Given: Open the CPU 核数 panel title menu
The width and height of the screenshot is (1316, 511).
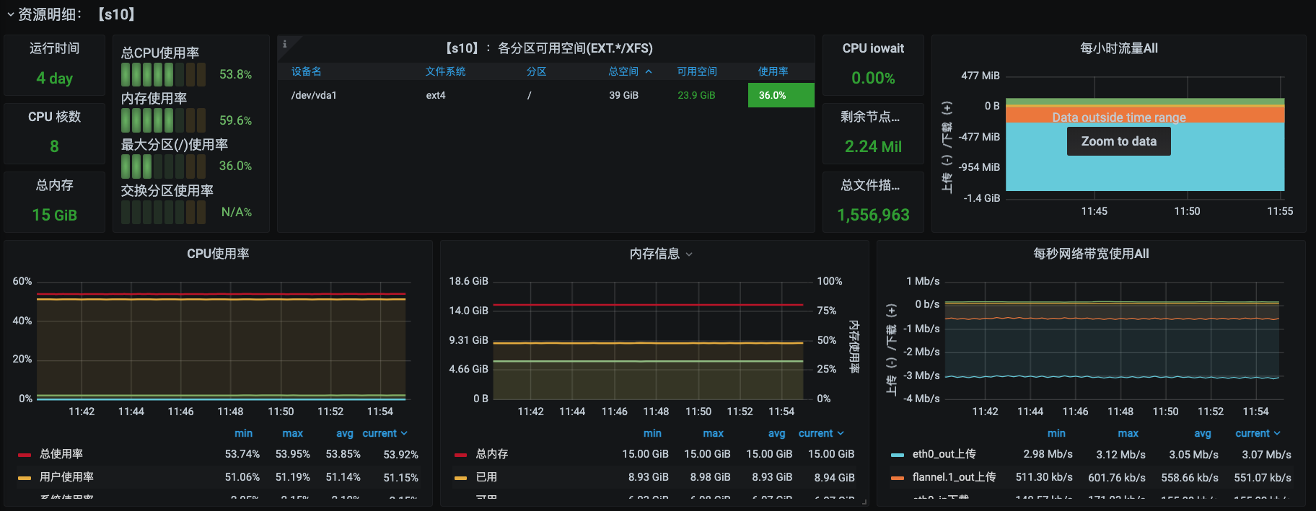Looking at the screenshot, I should [x=54, y=117].
